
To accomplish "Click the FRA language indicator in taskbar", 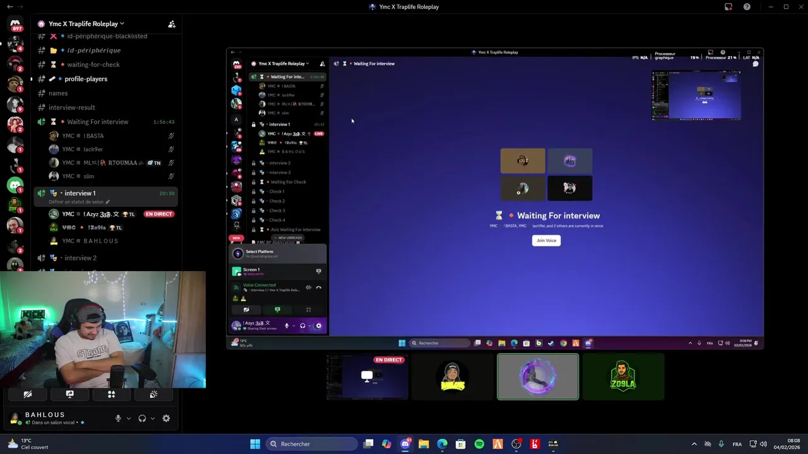I will (737, 444).
